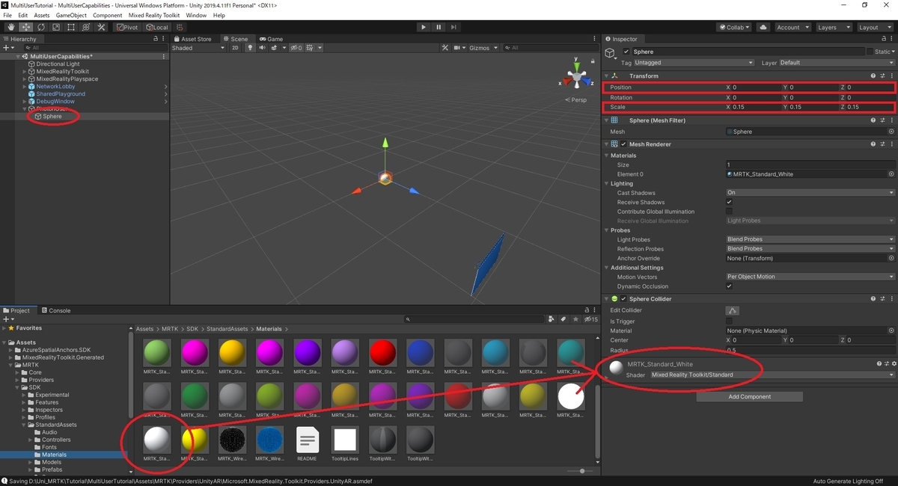Toggle 2D scene view mode
Viewport: 898px width, 486px height.
(x=235, y=48)
